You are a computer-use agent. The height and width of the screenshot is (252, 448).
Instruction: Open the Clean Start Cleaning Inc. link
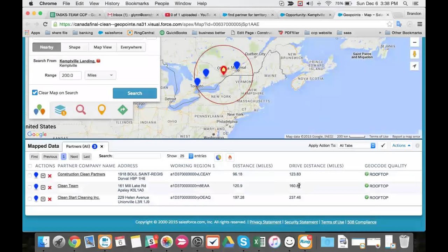point(78,197)
